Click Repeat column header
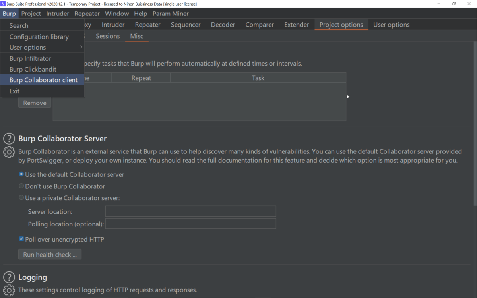Screen dimensions: 477x298 tap(141, 78)
